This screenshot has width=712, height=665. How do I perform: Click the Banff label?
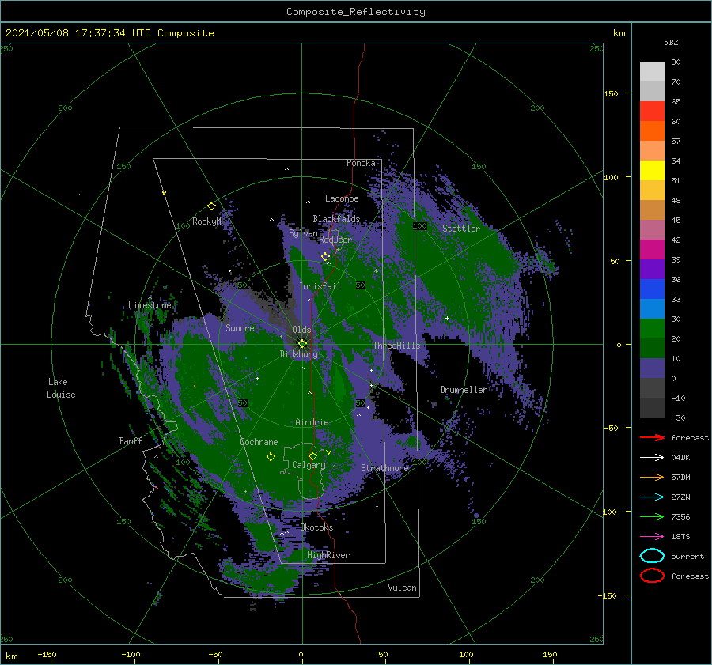pyautogui.click(x=131, y=440)
